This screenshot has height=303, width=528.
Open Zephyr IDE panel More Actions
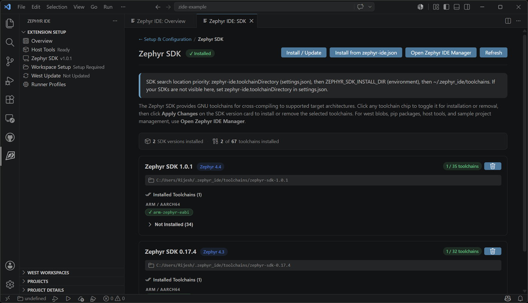(x=115, y=21)
